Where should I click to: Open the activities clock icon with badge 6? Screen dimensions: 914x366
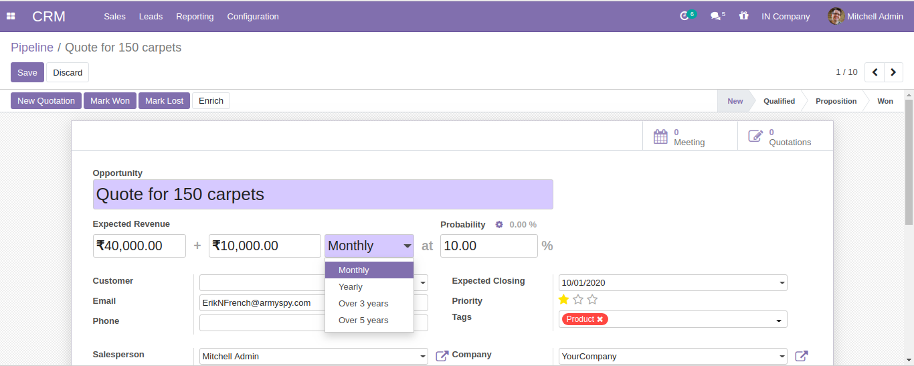click(684, 16)
